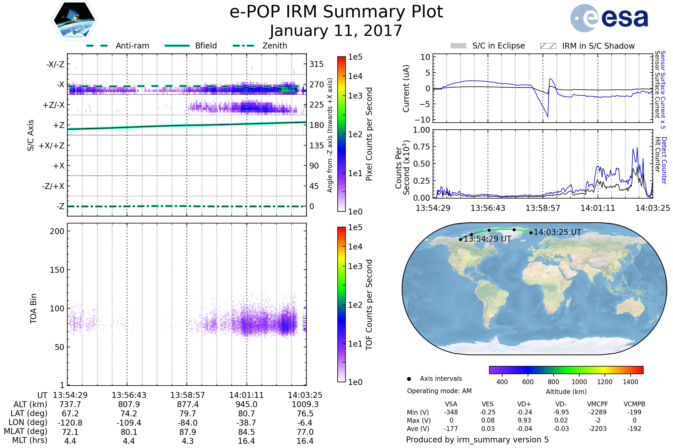Click the CASSIOPE satellite hexagon logo

pos(74,20)
